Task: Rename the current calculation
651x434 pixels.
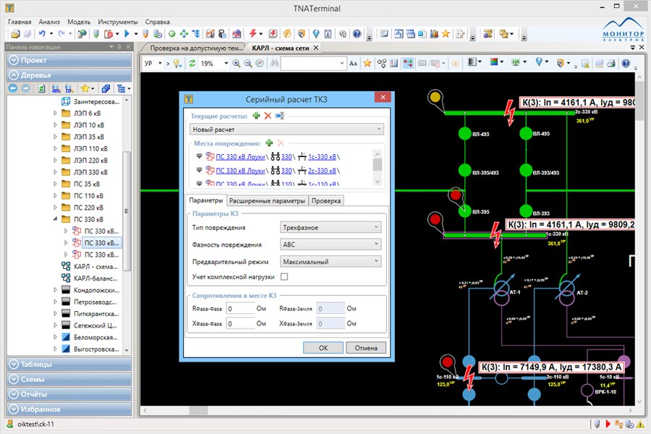Action: pyautogui.click(x=280, y=116)
